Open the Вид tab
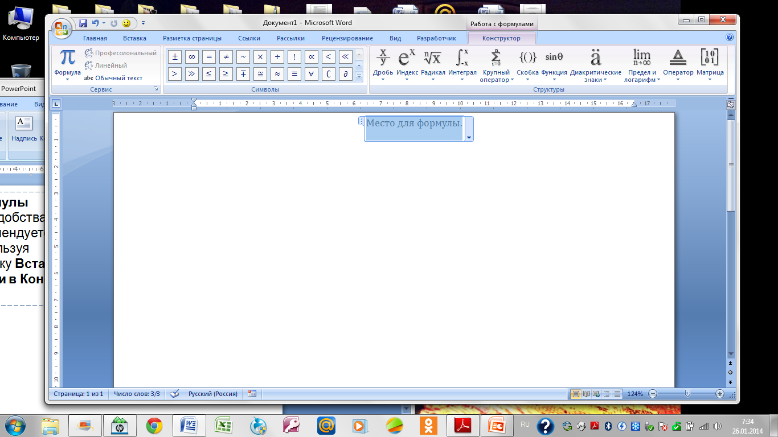The image size is (778, 437). click(395, 38)
